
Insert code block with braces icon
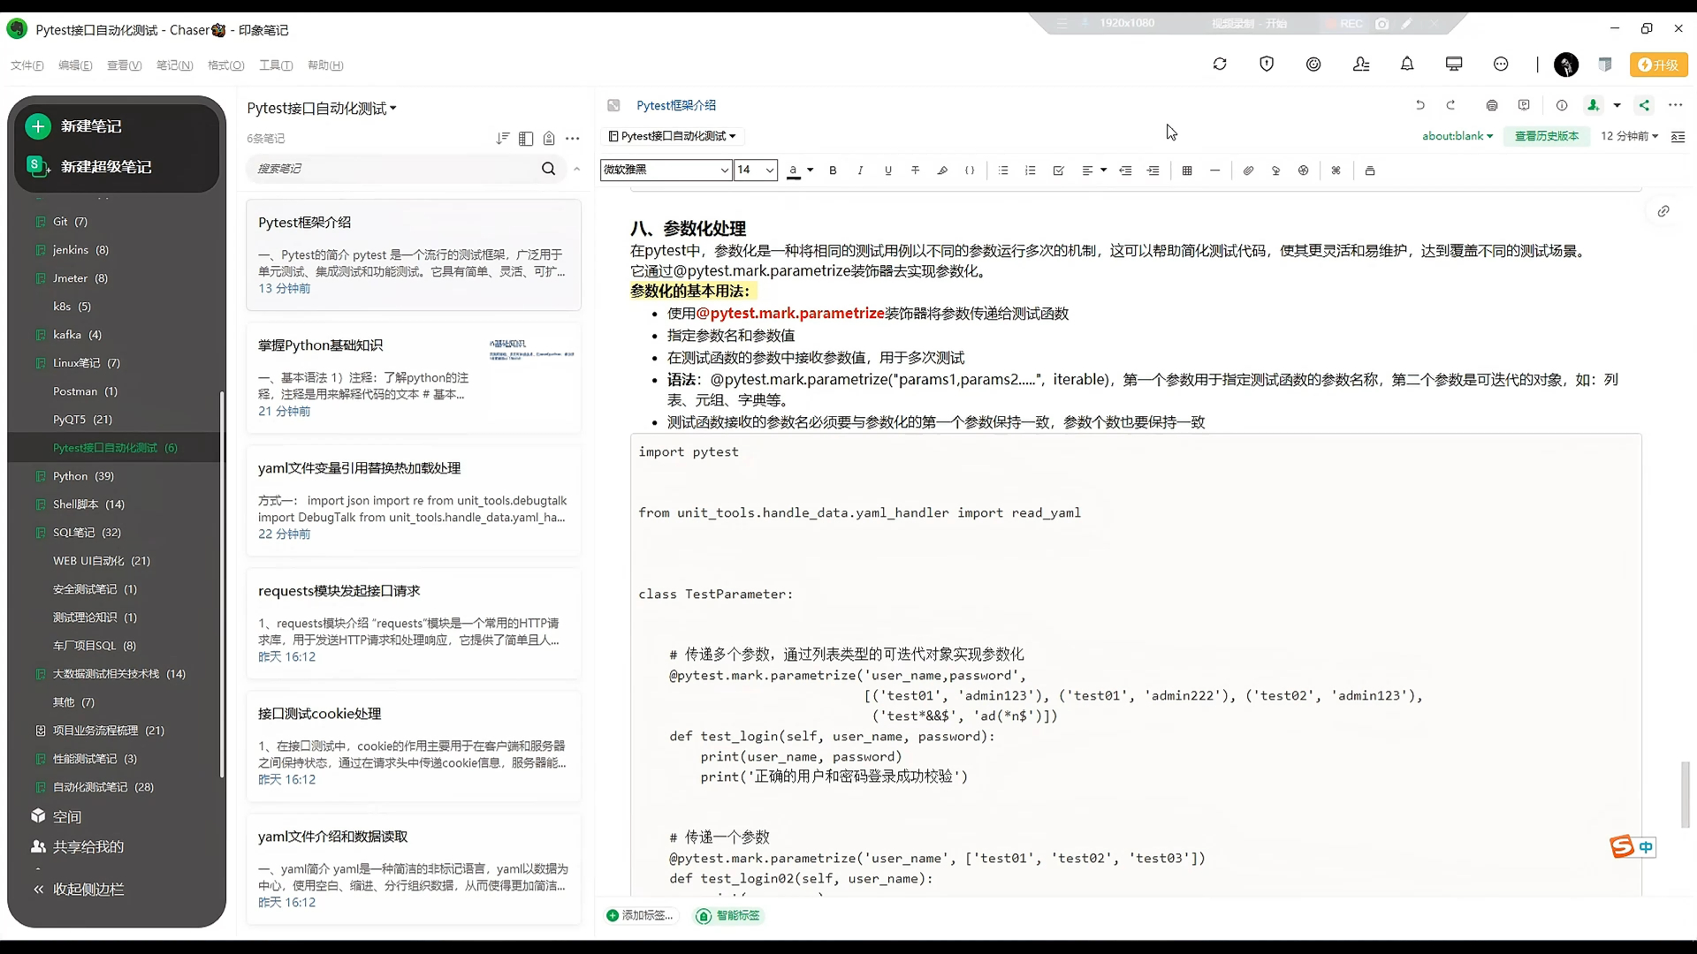pos(970,170)
